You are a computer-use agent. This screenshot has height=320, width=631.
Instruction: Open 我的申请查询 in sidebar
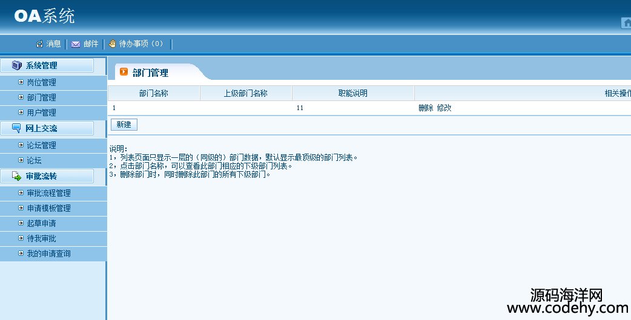coord(48,253)
